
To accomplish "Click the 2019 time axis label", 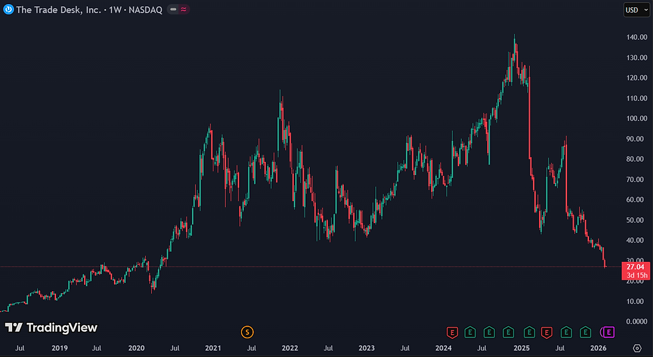I will pos(59,348).
